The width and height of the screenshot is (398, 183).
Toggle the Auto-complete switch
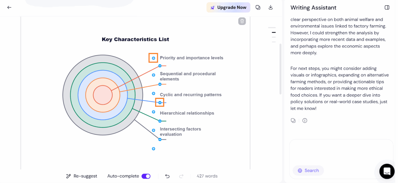(x=146, y=176)
